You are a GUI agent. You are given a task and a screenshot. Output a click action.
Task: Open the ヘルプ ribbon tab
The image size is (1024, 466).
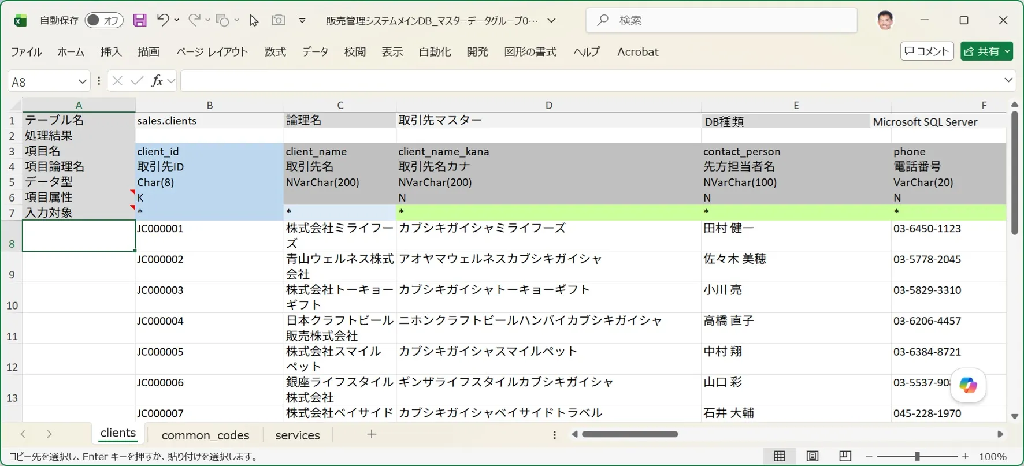point(587,52)
